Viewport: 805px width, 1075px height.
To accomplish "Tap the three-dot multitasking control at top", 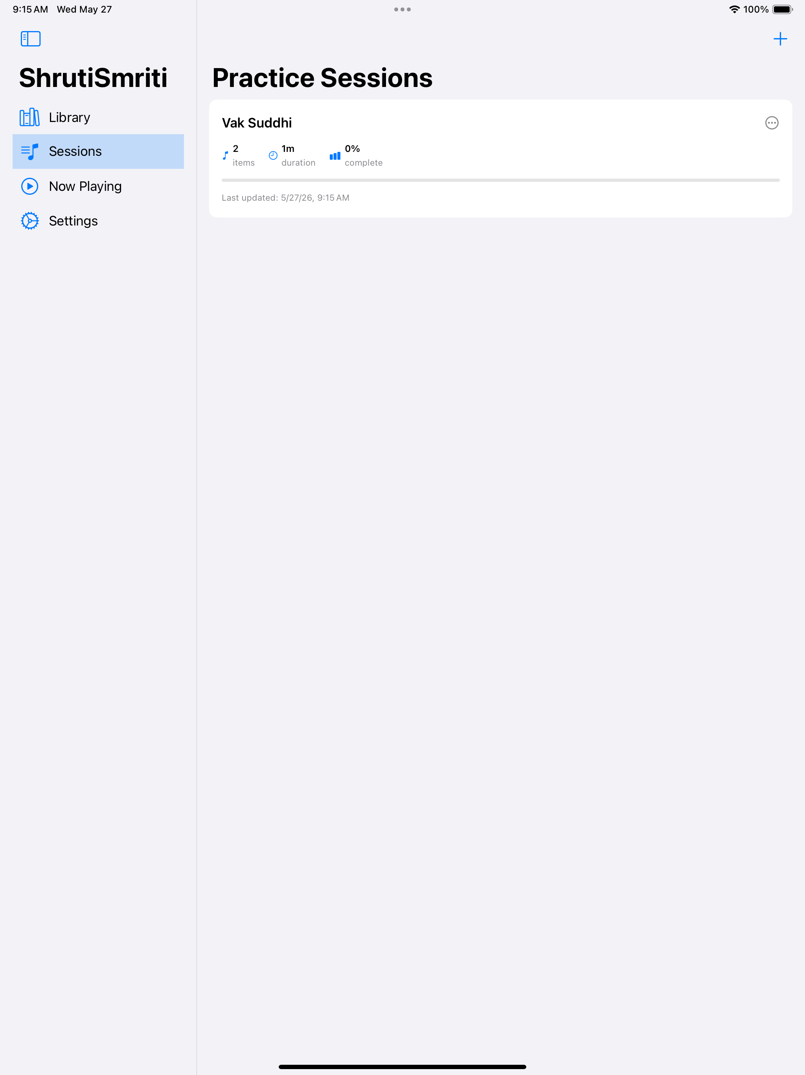I will click(x=402, y=9).
